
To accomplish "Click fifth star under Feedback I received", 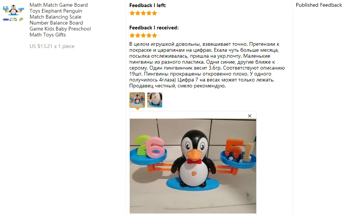I will pos(154,35).
